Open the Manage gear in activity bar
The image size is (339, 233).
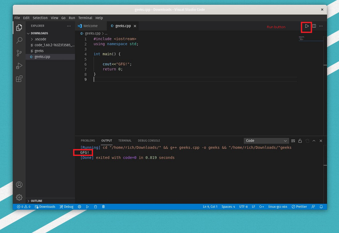(x=19, y=197)
